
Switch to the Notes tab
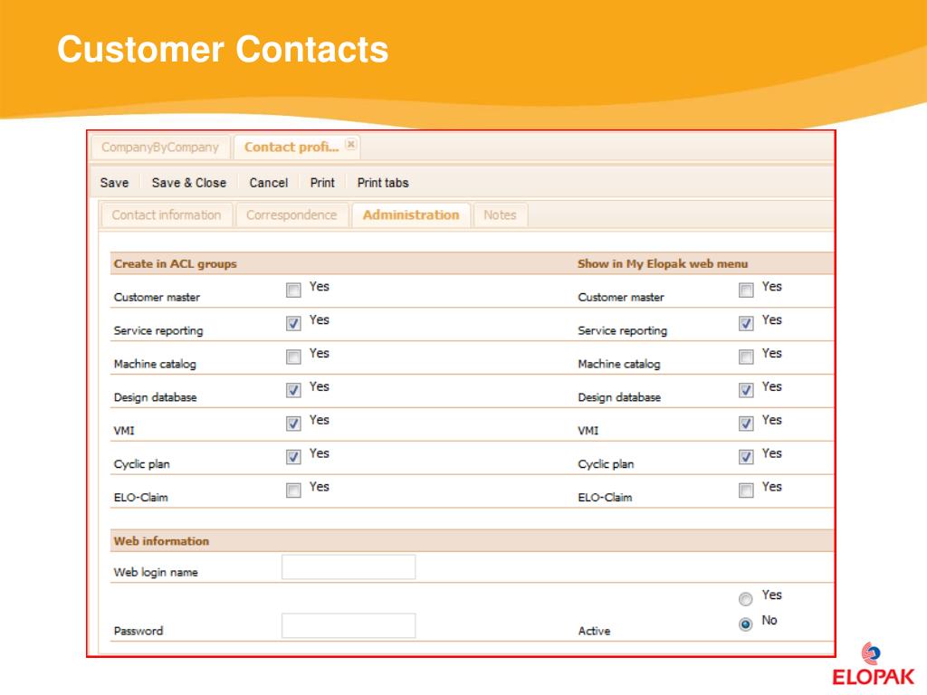click(500, 215)
